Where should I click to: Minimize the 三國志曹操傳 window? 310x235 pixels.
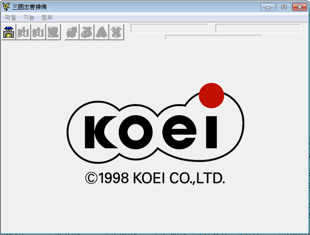pos(268,7)
